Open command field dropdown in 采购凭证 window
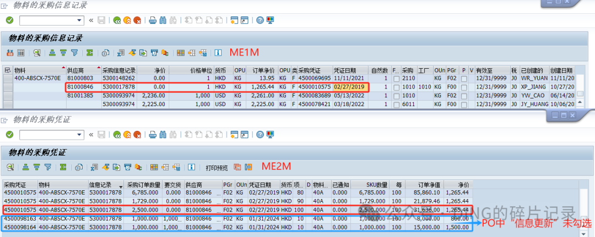Screen dimensions: 595x237 (x=80, y=134)
